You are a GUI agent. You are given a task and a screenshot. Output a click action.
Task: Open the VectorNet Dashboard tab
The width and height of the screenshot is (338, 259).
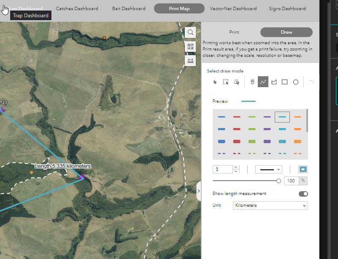(233, 8)
